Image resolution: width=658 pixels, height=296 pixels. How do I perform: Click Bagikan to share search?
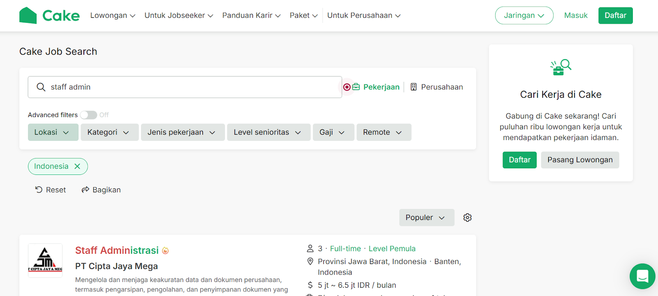pos(101,190)
